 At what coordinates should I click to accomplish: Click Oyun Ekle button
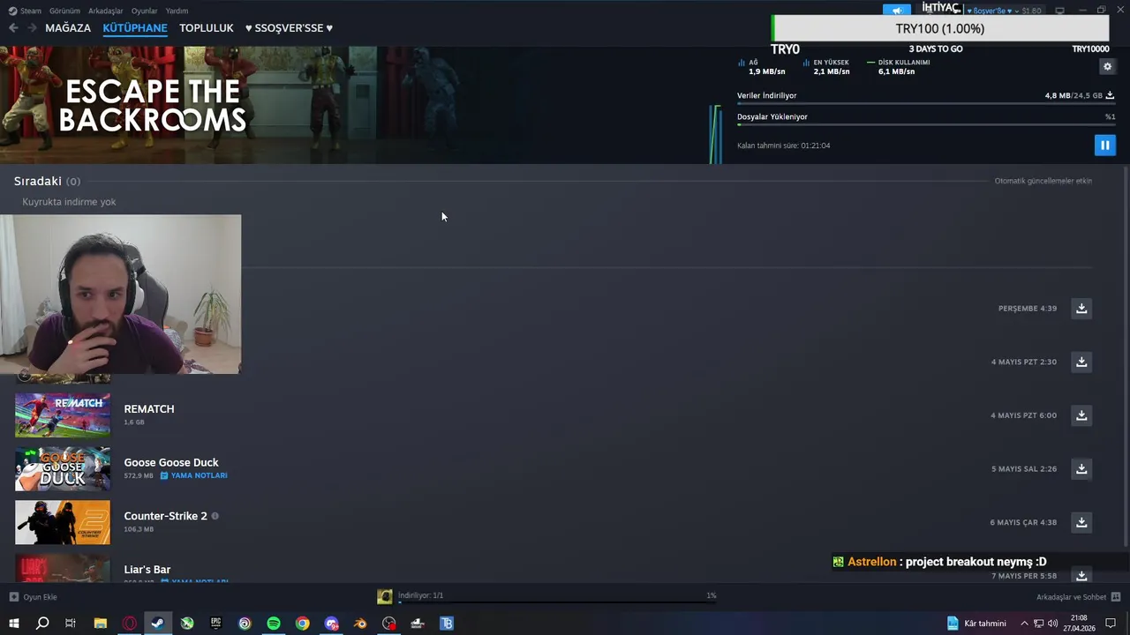pos(34,597)
